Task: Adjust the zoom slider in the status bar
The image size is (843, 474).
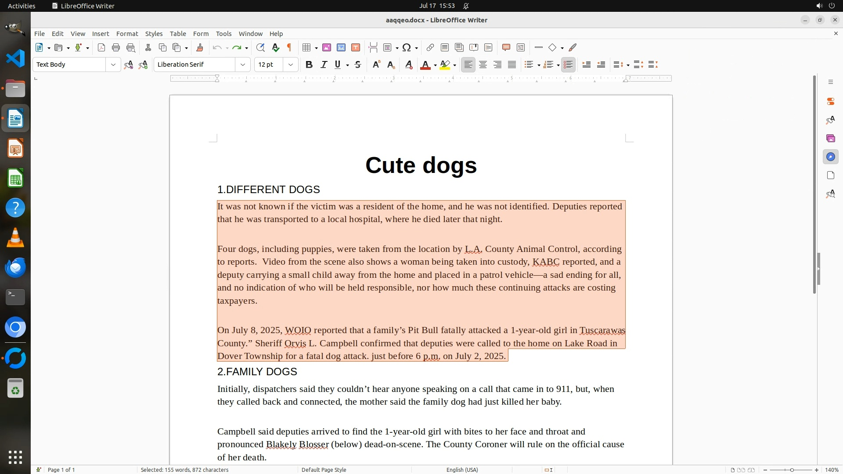Action: (x=792, y=470)
